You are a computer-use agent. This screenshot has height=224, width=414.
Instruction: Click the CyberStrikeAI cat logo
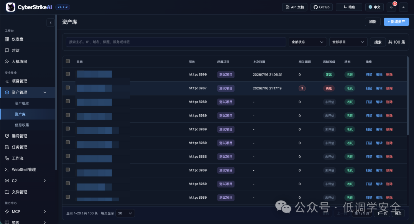point(11,7)
